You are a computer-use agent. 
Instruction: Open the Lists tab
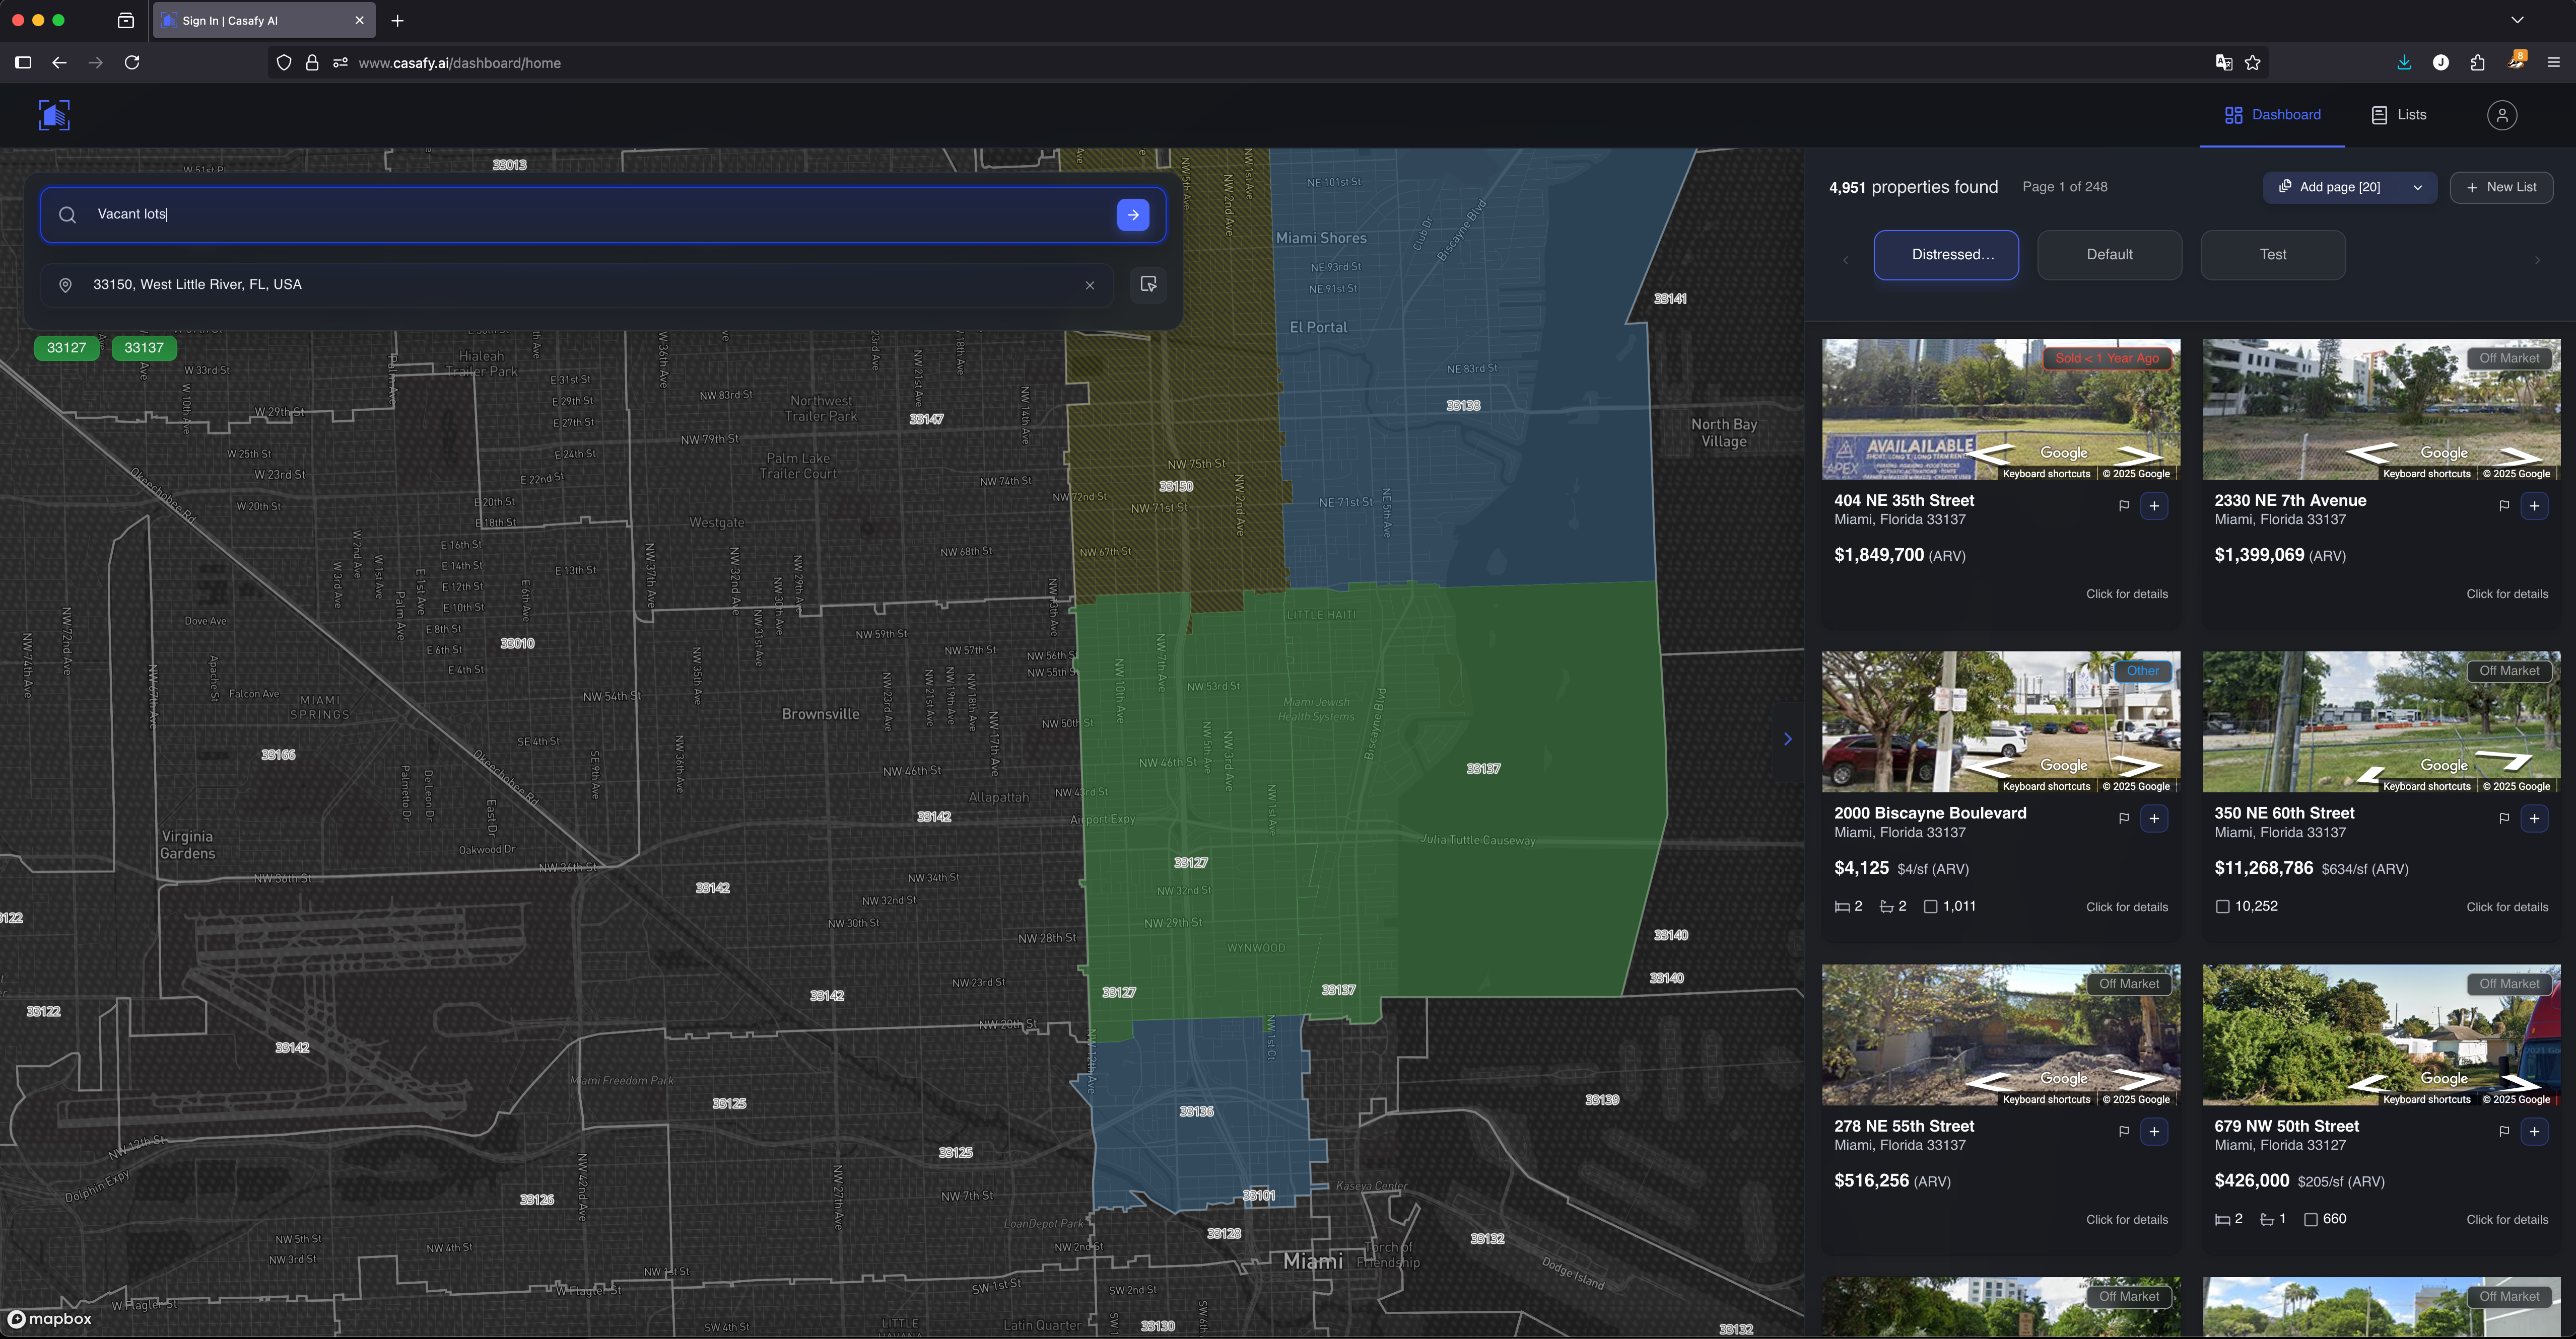2398,116
